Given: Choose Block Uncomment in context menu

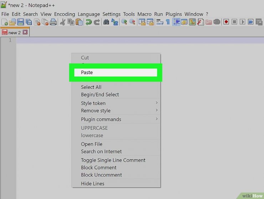Looking at the screenshot, I should pyautogui.click(x=116, y=175).
